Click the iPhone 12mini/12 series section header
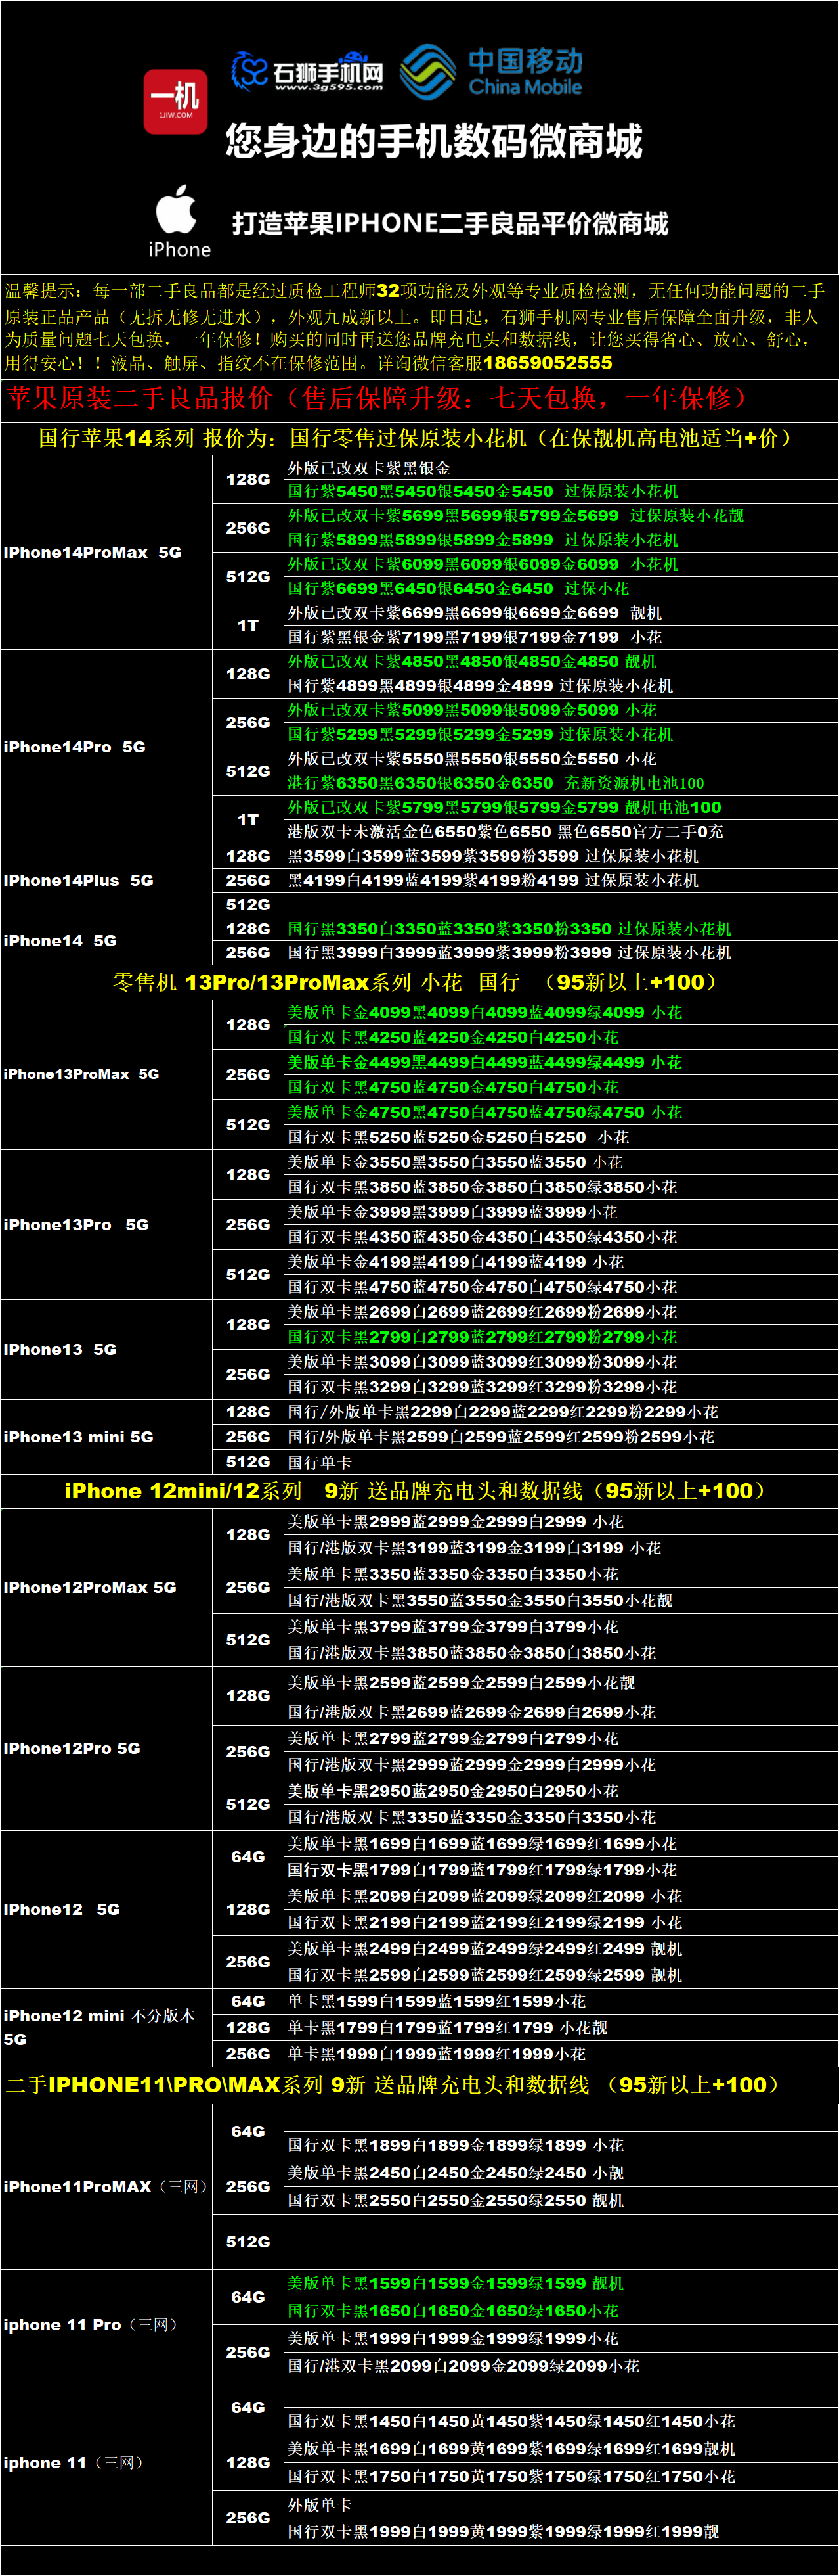The height and width of the screenshot is (2576, 839). pos(416,1490)
